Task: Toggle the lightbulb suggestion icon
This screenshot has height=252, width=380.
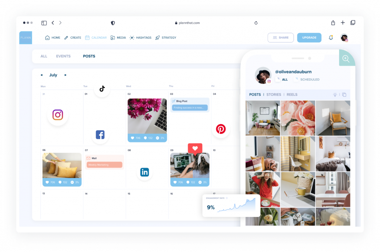Action: (335, 94)
